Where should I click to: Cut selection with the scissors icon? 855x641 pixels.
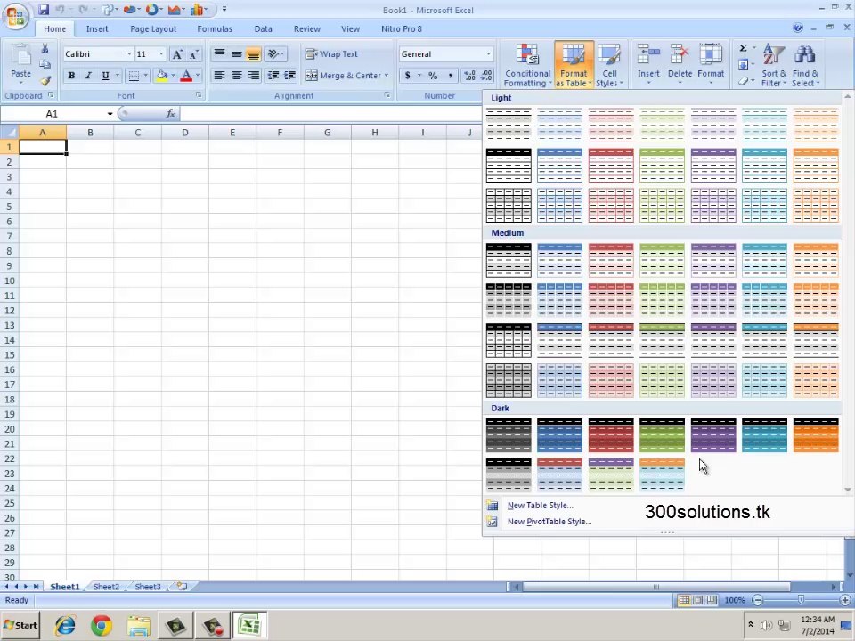[45, 48]
